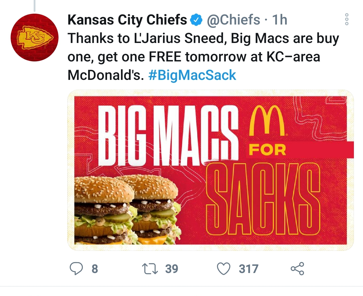The image size is (363, 296).
Task: Click the Big Mac burgers photo
Action: pyautogui.click(x=127, y=210)
